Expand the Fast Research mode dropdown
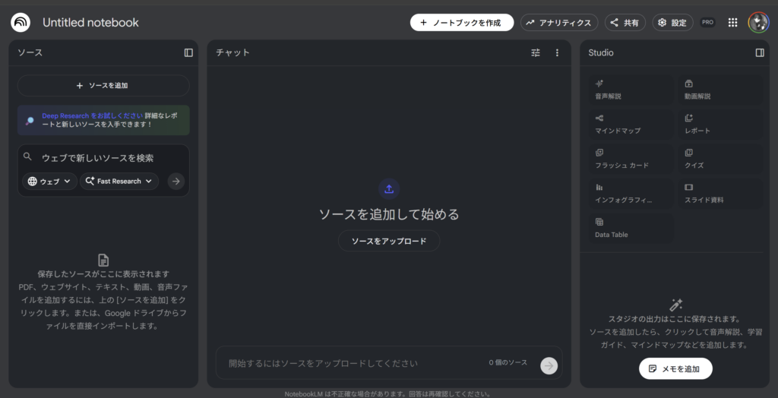Viewport: 778px width, 398px height. click(119, 181)
